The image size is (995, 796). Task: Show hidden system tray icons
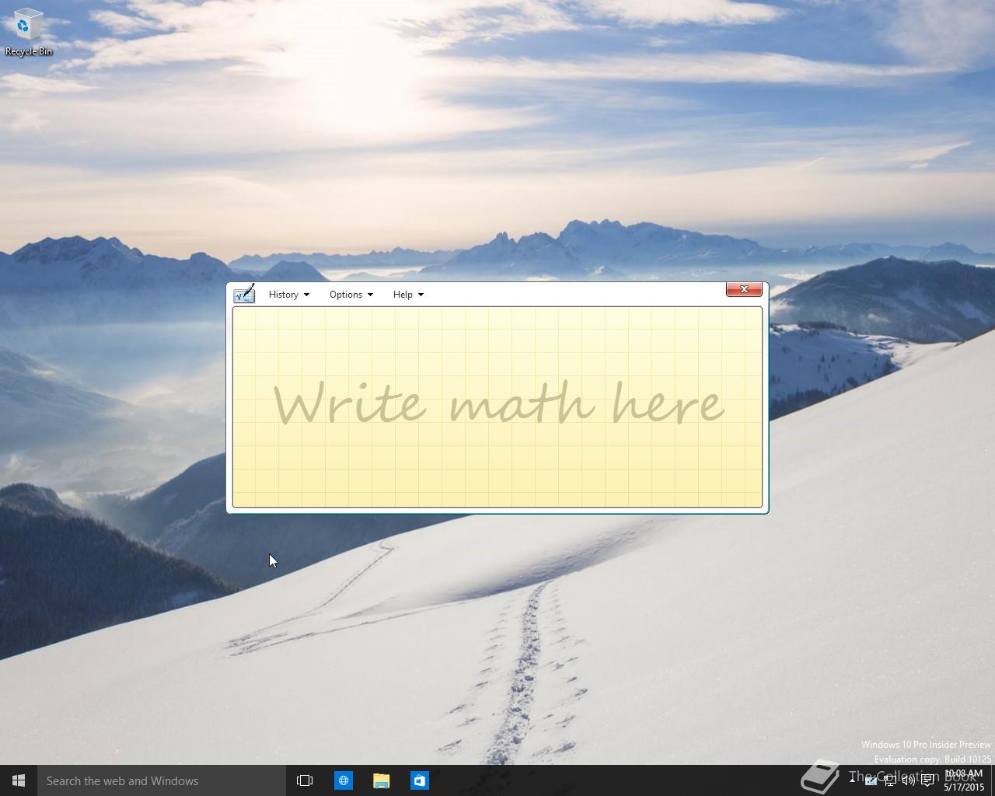(852, 780)
